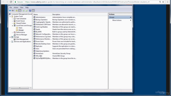
Task: Select the Cryptographic Operat... group row
Action: point(55,22)
